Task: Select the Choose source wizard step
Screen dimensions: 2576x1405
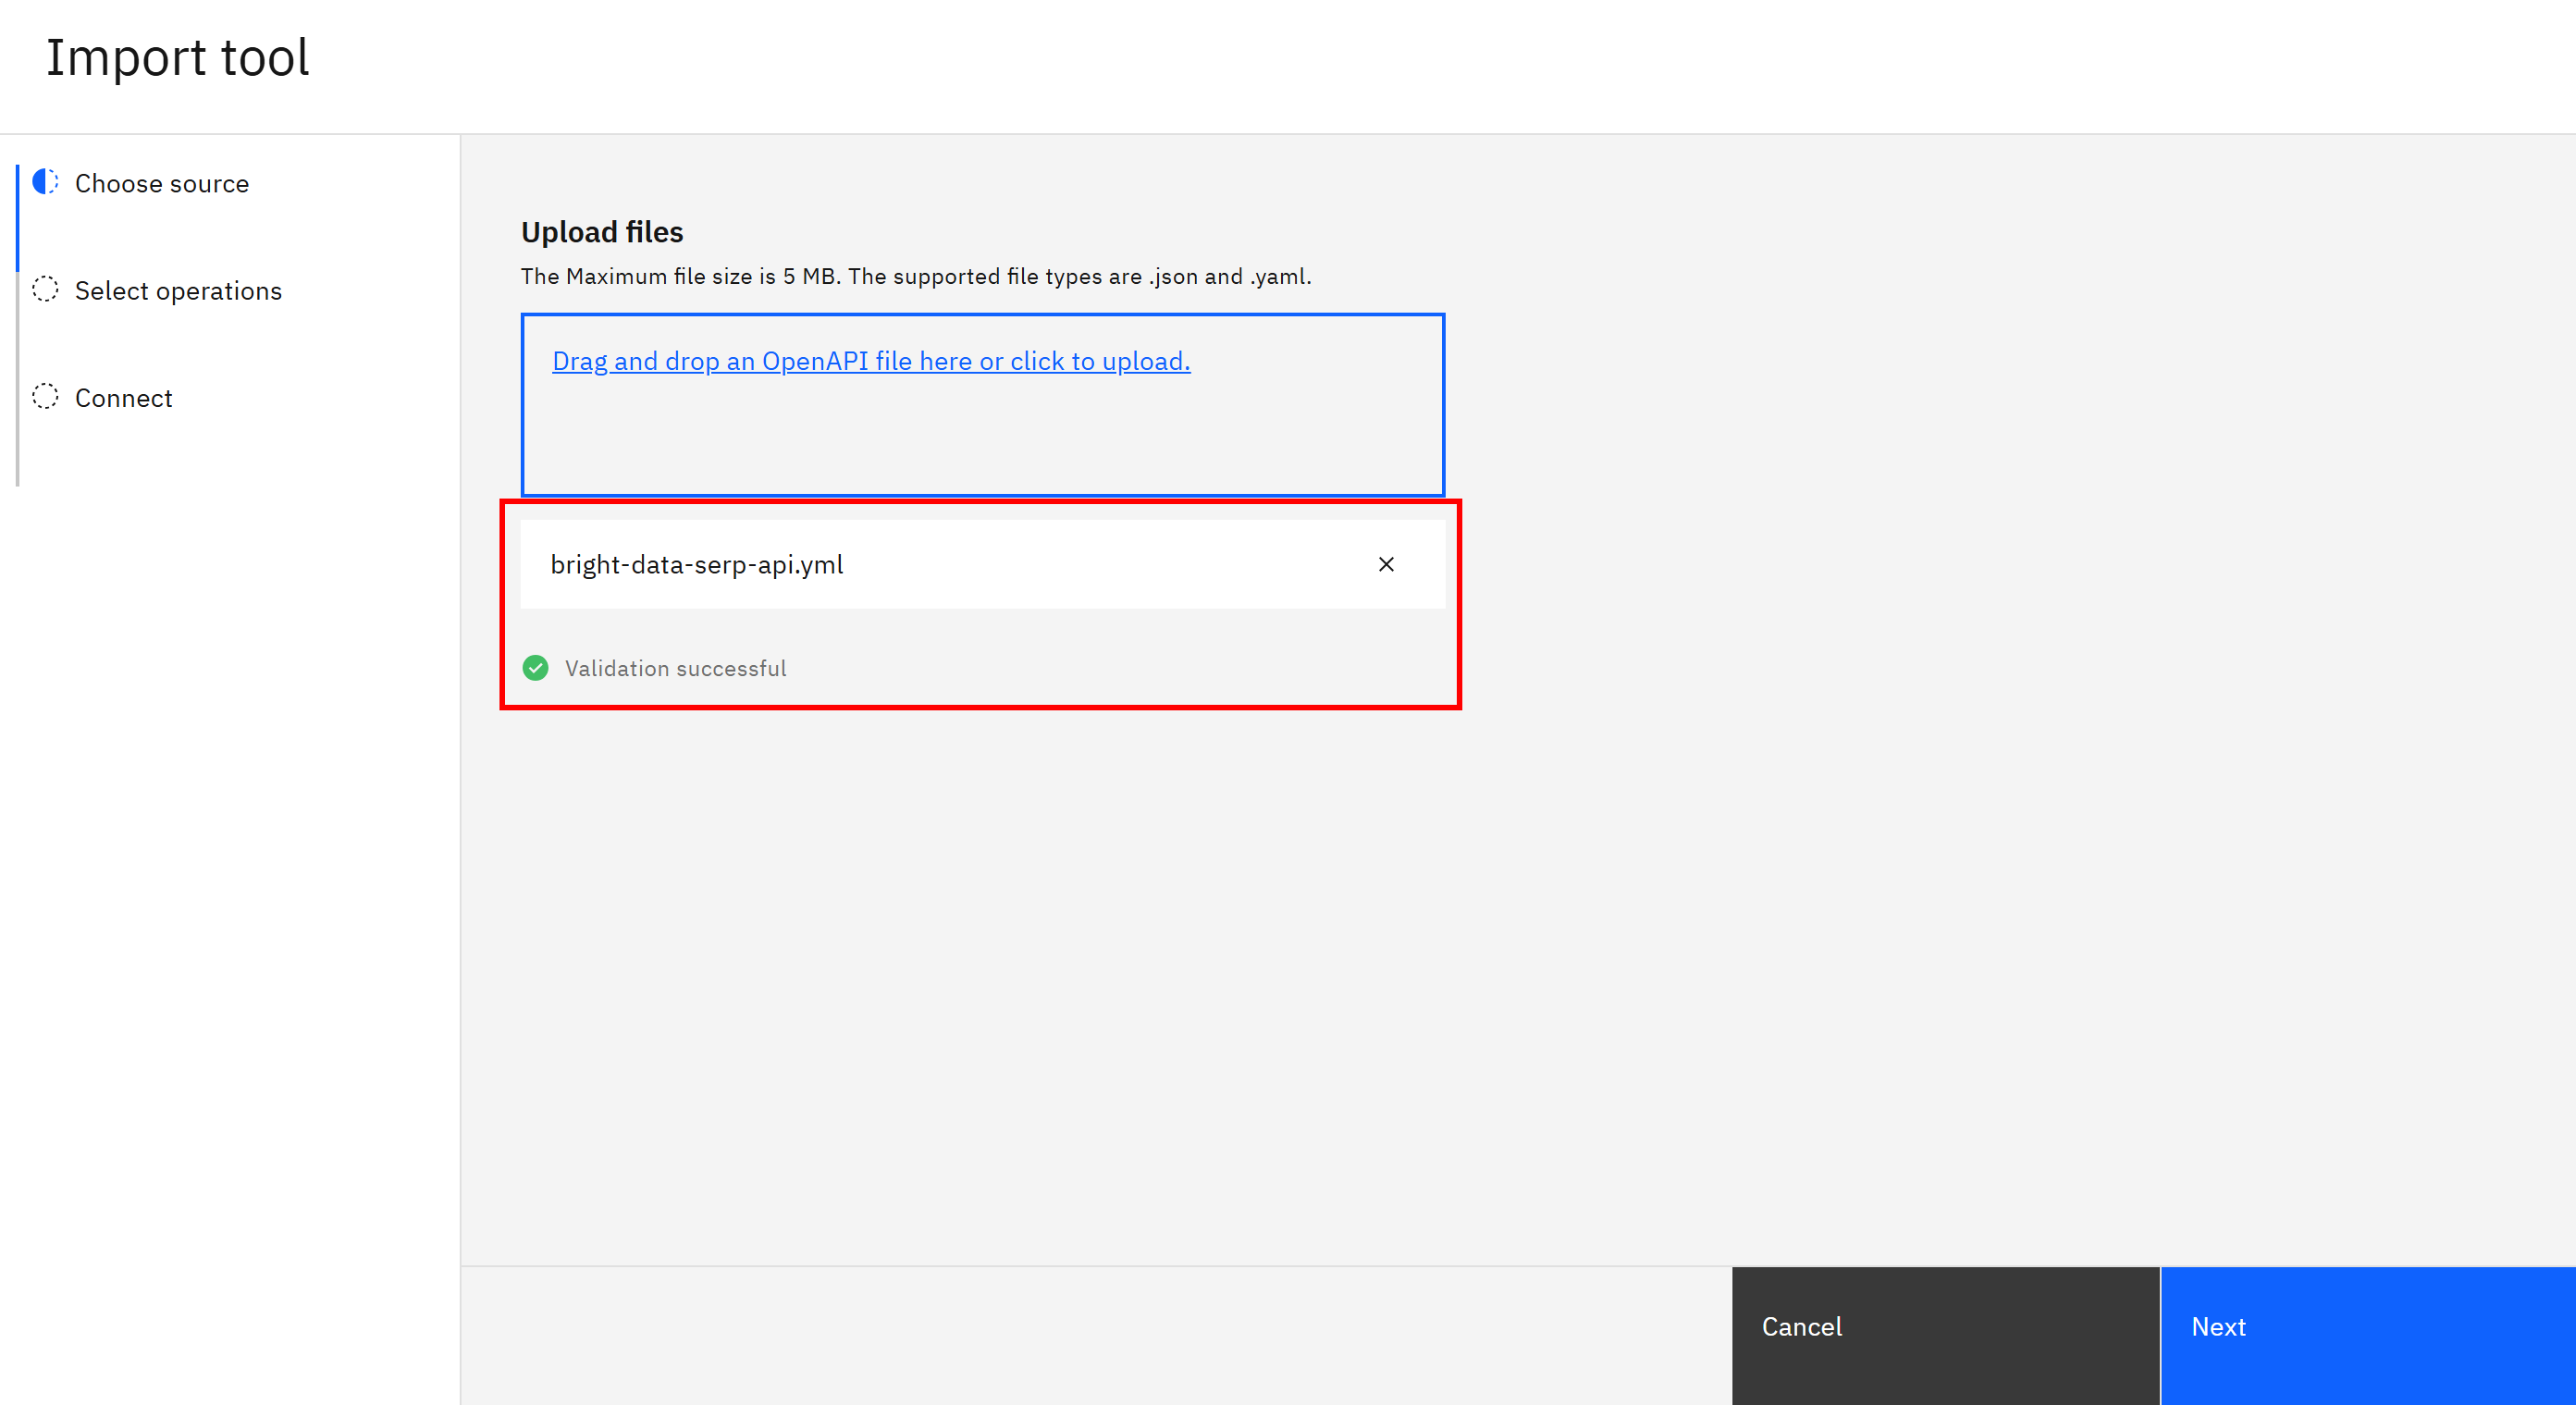Action: pos(161,183)
